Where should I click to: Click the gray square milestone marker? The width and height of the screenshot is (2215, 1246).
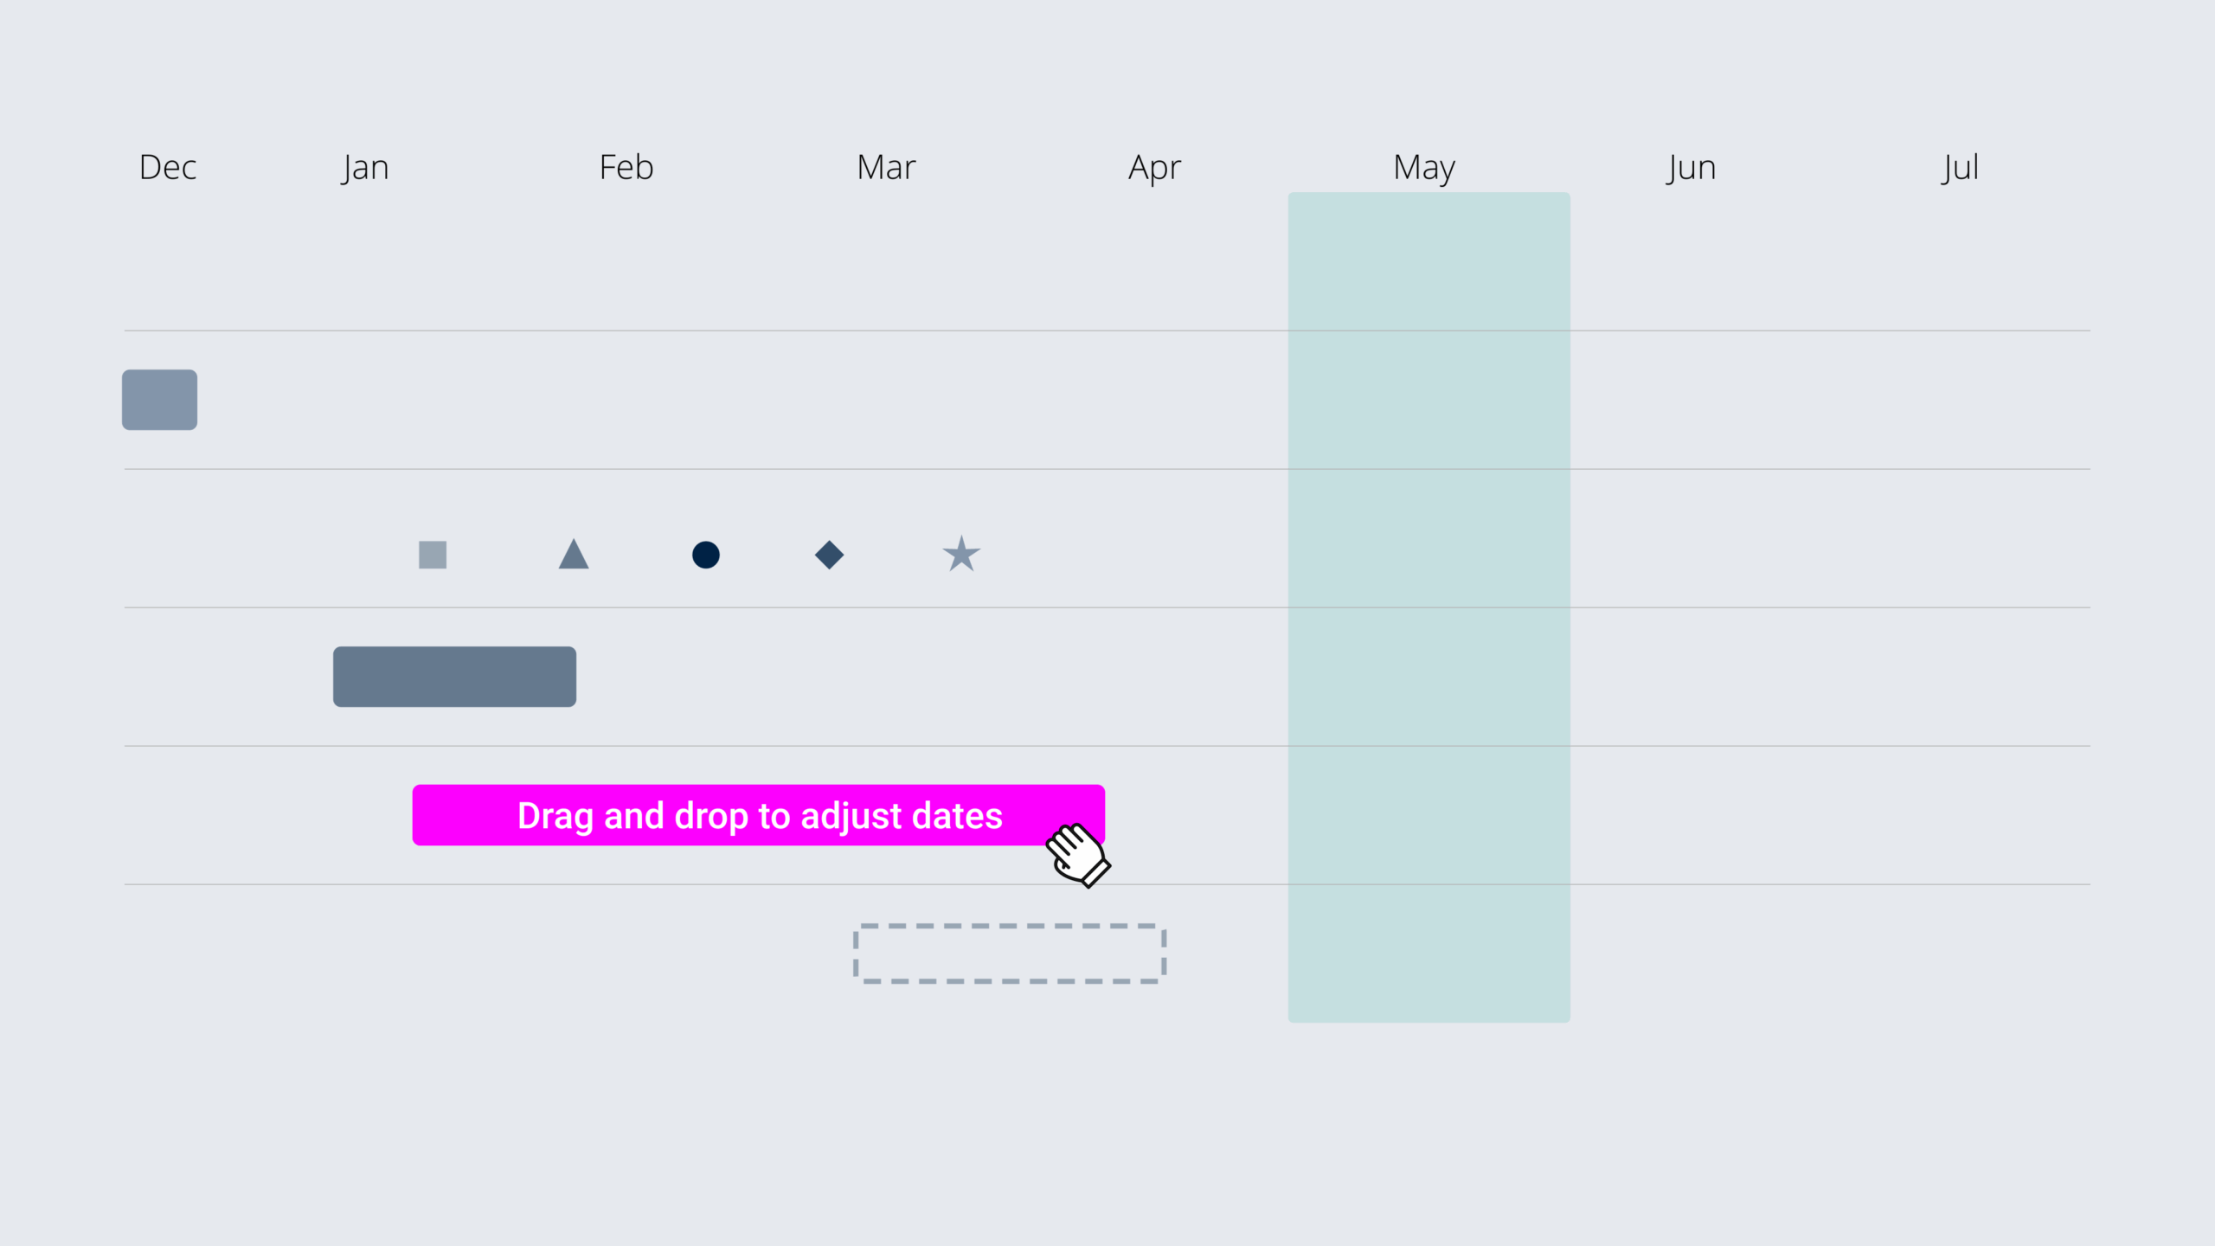(x=433, y=555)
